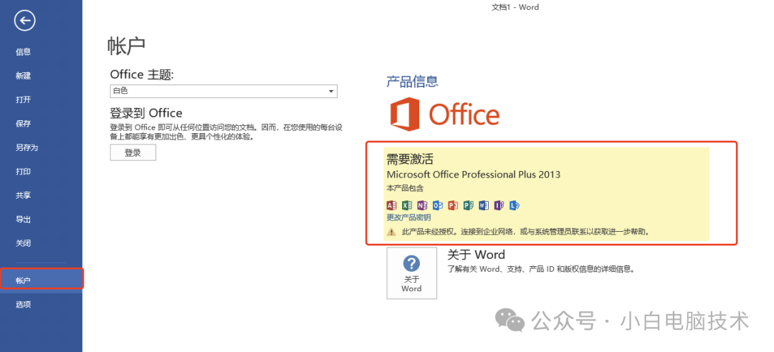Click 'Microsoft Office Professional Plus 2013' text
This screenshot has height=352, width=774.
(x=474, y=175)
